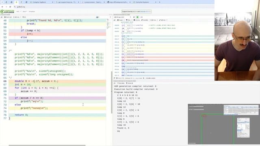Open the compiler picker showing x86-64 gcc 13.2
The image size is (260, 146).
tap(122, 17)
